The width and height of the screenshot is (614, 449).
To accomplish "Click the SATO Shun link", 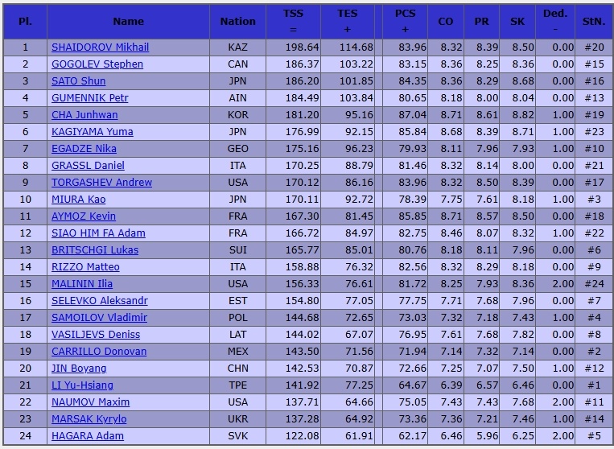I will [x=78, y=81].
